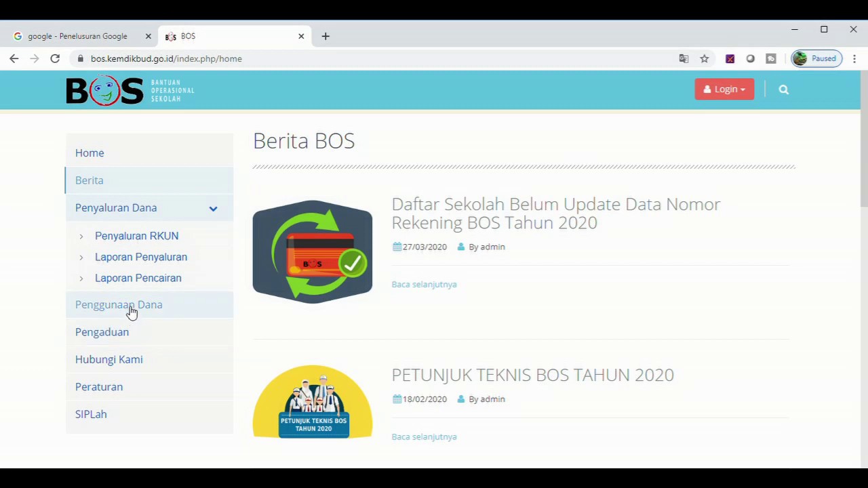This screenshot has width=868, height=488.
Task: Click the Petunjuk Teknis yellow thumbnail
Action: tap(313, 402)
